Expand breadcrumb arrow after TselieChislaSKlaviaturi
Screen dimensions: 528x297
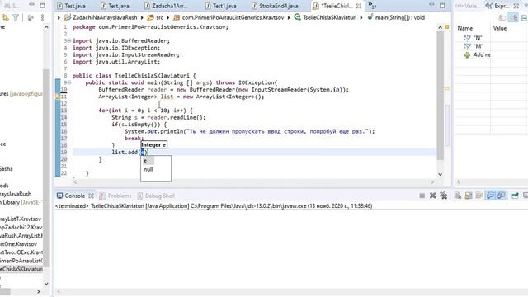click(361, 17)
